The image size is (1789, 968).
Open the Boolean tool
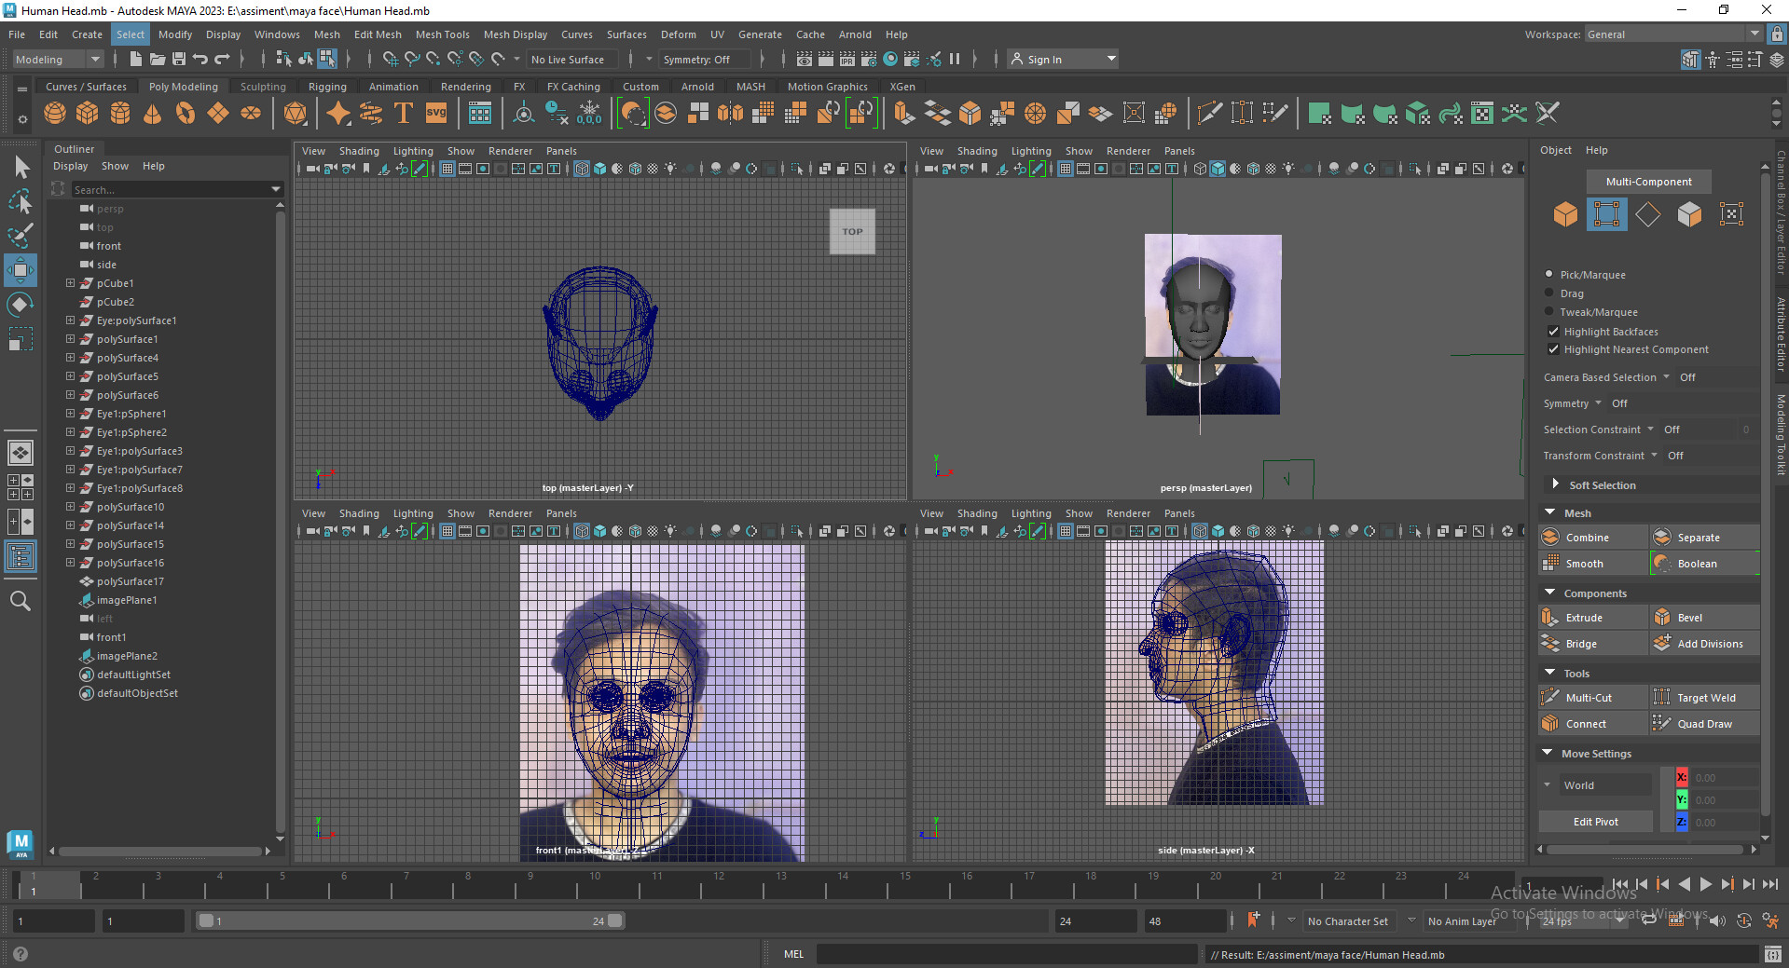(1700, 563)
